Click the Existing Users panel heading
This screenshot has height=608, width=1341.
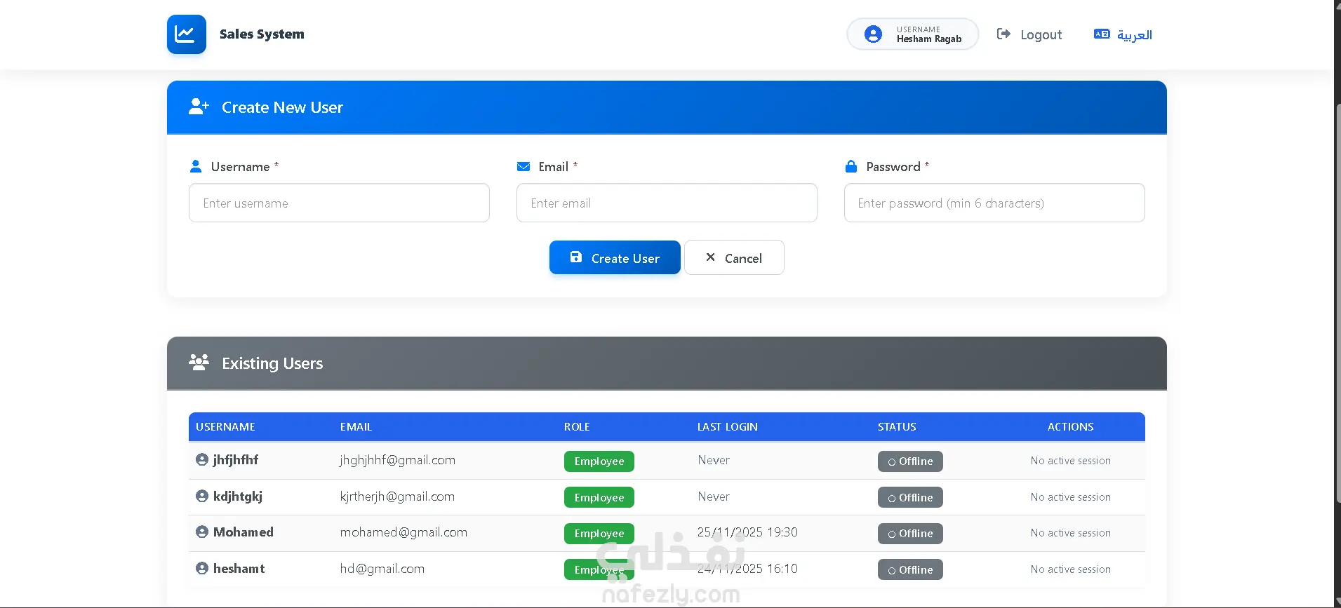click(272, 363)
